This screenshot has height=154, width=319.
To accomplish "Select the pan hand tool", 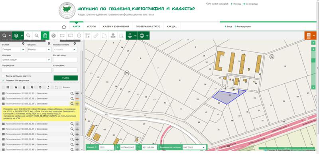I will coord(45,36).
